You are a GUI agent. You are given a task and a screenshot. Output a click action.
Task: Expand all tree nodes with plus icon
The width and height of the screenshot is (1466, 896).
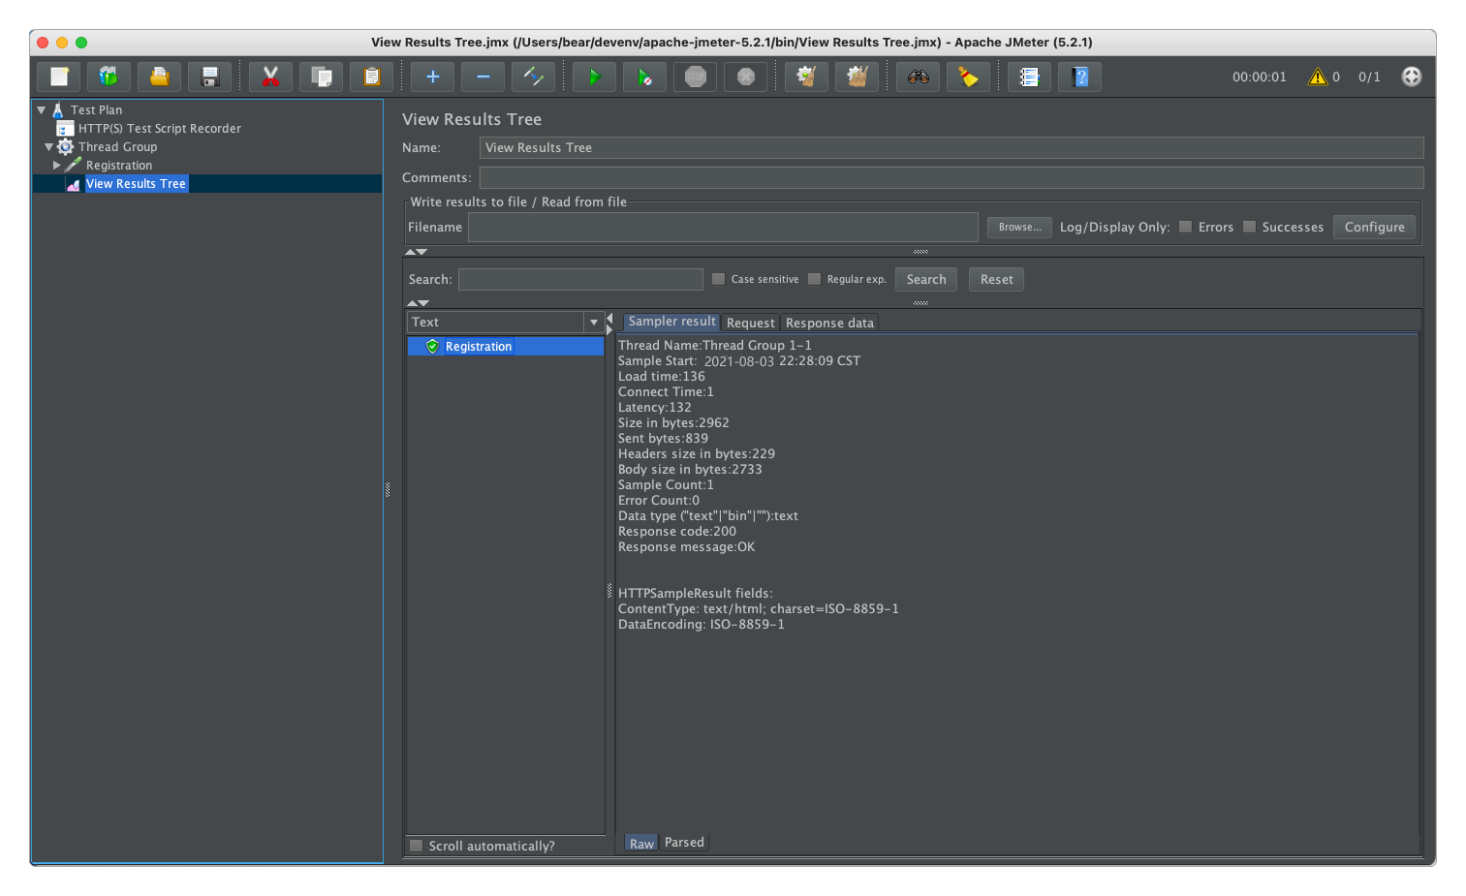coord(432,77)
